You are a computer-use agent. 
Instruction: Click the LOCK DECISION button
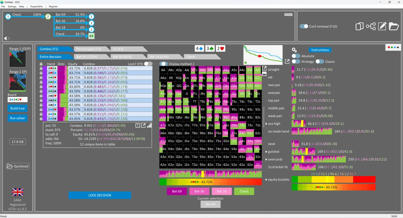click(x=100, y=195)
